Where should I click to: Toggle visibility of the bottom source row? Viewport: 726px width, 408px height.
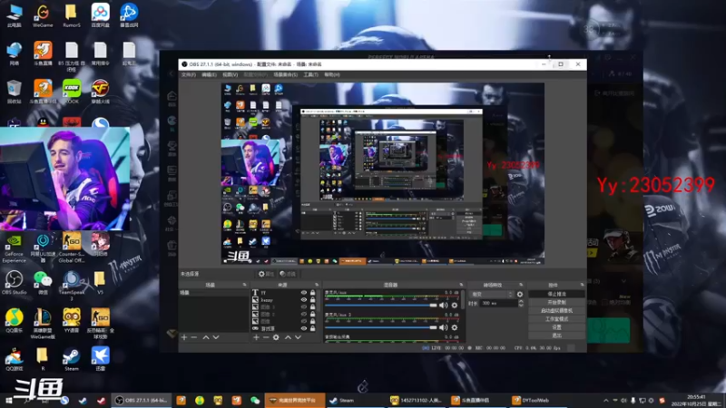(304, 328)
